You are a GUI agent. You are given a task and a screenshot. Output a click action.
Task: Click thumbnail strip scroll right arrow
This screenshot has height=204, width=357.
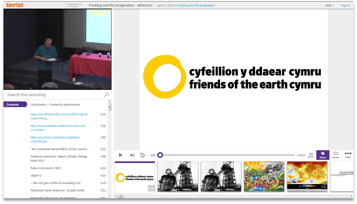[x=352, y=196]
